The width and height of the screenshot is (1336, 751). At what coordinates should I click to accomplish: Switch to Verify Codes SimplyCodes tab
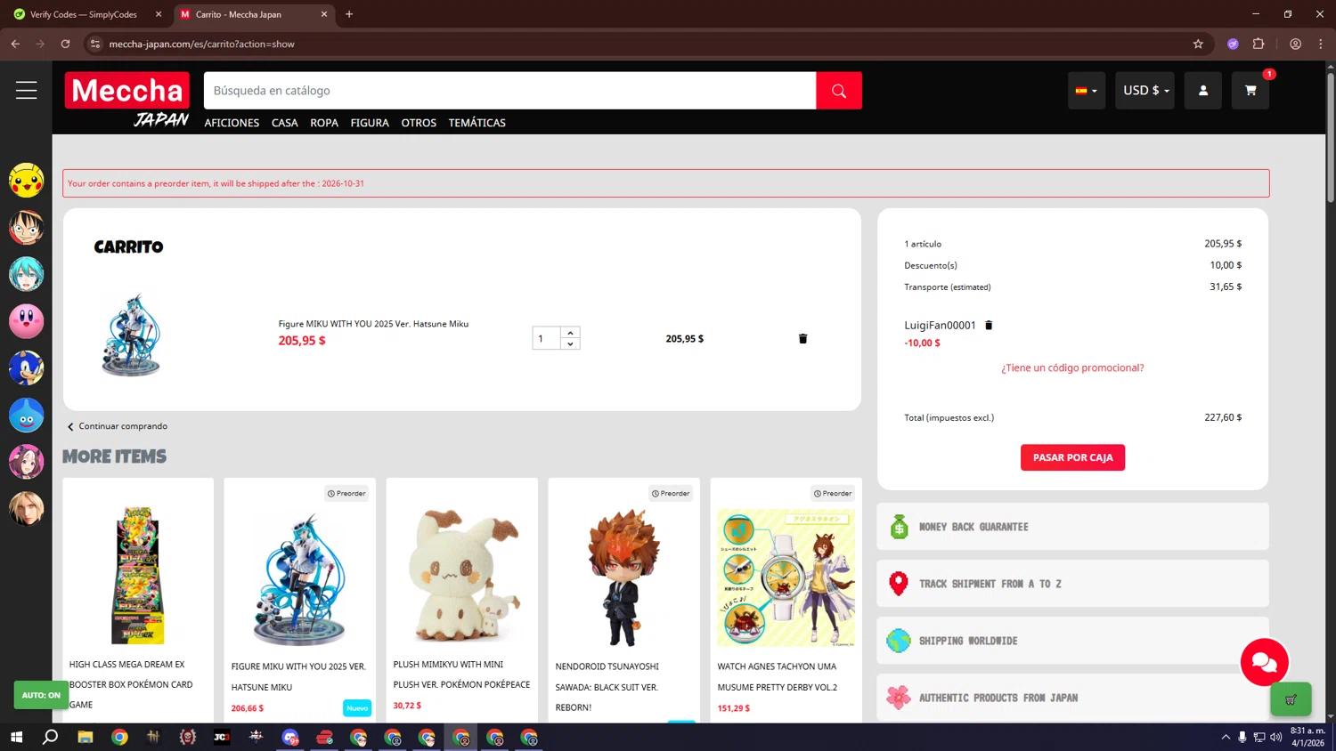pyautogui.click(x=84, y=14)
